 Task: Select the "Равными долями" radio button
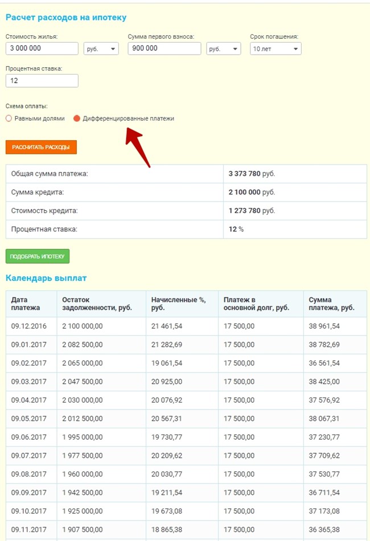click(x=9, y=118)
